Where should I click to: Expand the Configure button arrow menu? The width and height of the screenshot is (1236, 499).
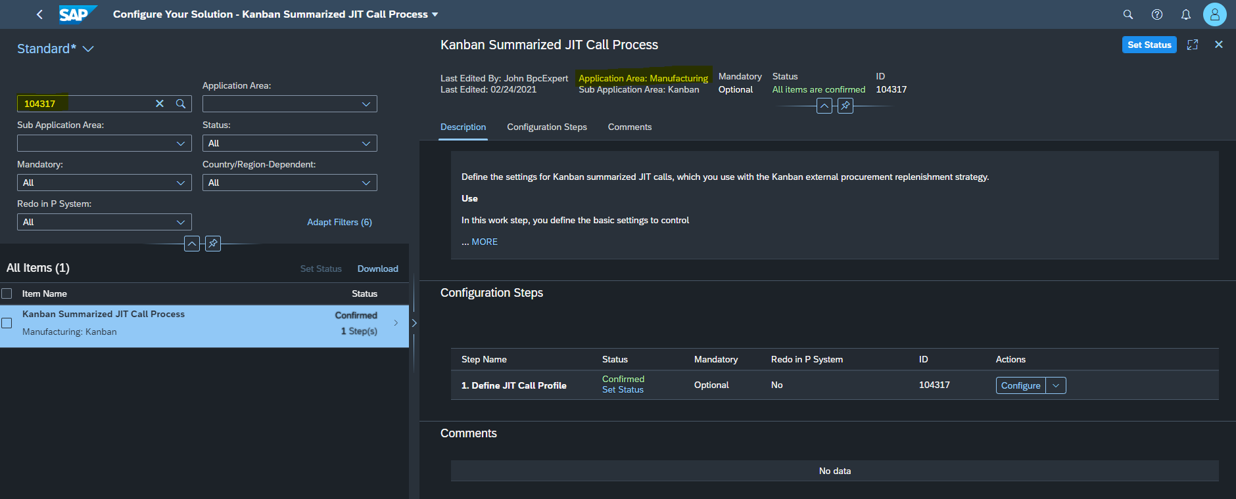pyautogui.click(x=1056, y=385)
